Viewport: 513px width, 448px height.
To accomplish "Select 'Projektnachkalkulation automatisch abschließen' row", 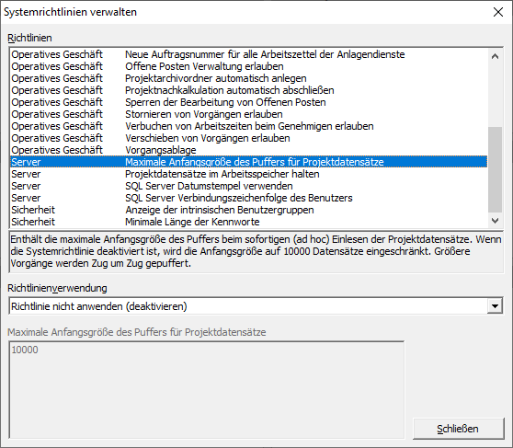I will (x=248, y=90).
